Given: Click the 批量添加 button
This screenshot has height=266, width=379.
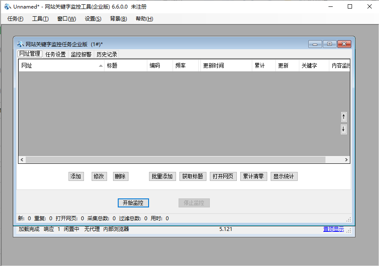Looking at the screenshot, I should coord(162,176).
